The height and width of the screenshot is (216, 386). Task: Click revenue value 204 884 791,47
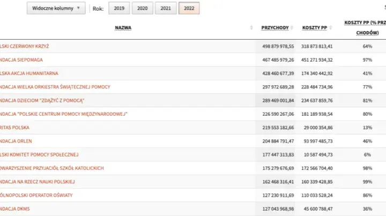[x=278, y=141]
